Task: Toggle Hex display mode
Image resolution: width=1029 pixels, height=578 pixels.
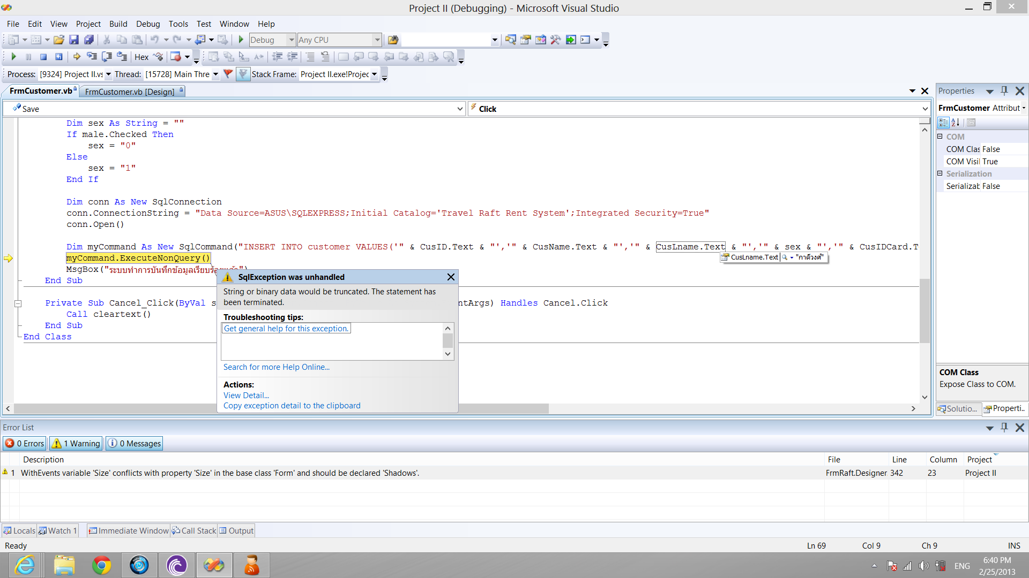Action: pos(141,57)
